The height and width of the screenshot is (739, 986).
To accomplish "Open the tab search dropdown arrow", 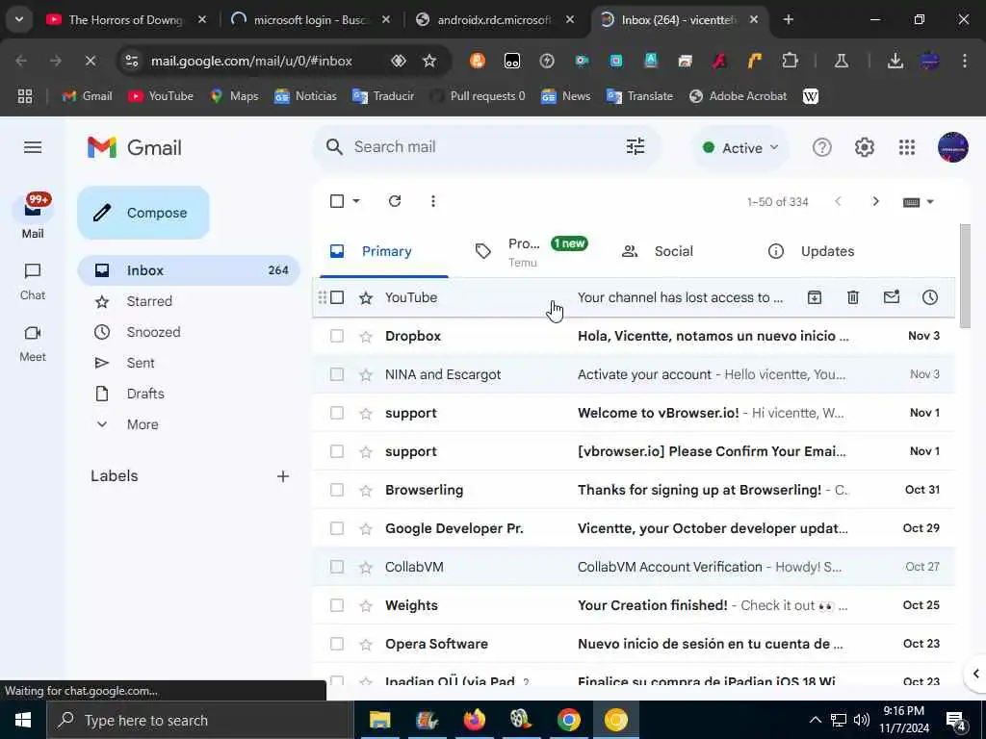I will click(19, 19).
